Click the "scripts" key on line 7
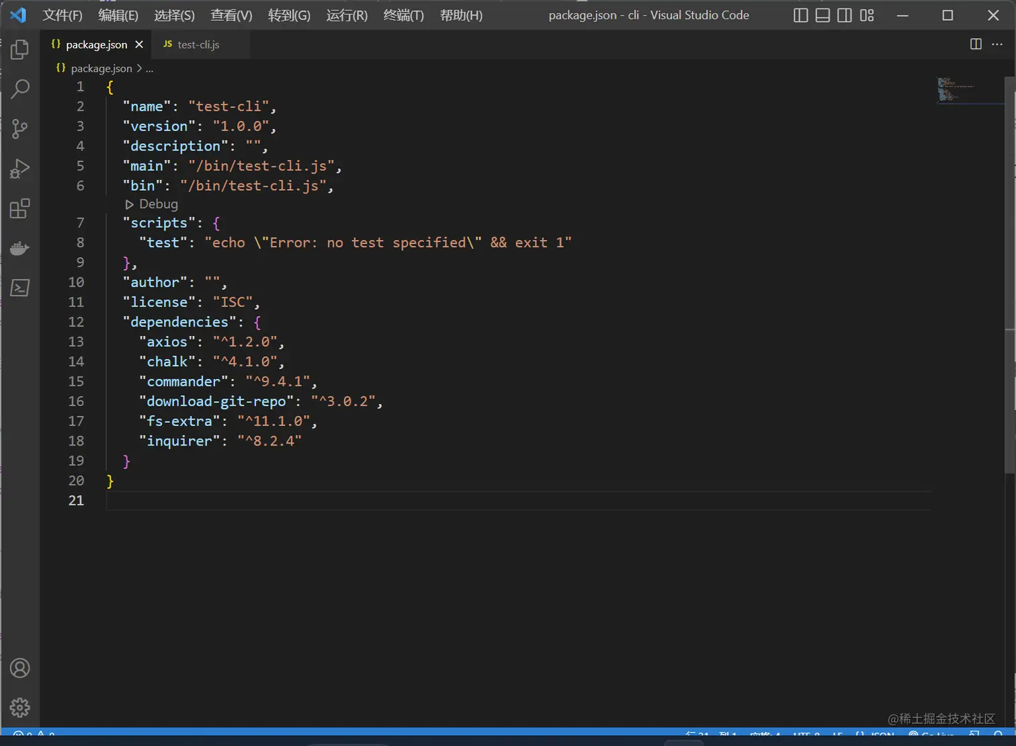 click(x=159, y=222)
